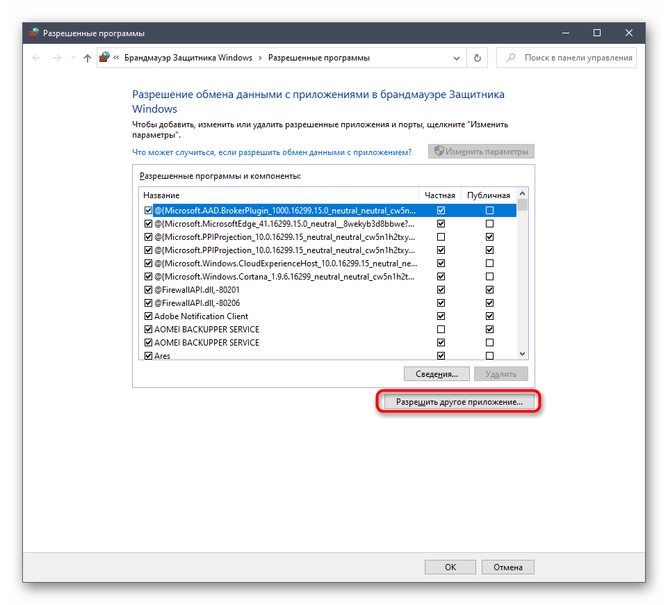The image size is (668, 605).
Task: Expand breadcrumb chevron after Брандмауэр Защитника Windows
Action: pos(260,58)
